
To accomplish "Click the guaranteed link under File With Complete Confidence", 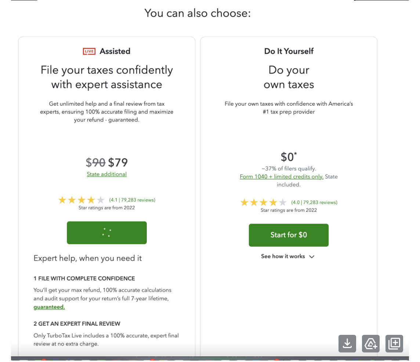I will [x=49, y=307].
